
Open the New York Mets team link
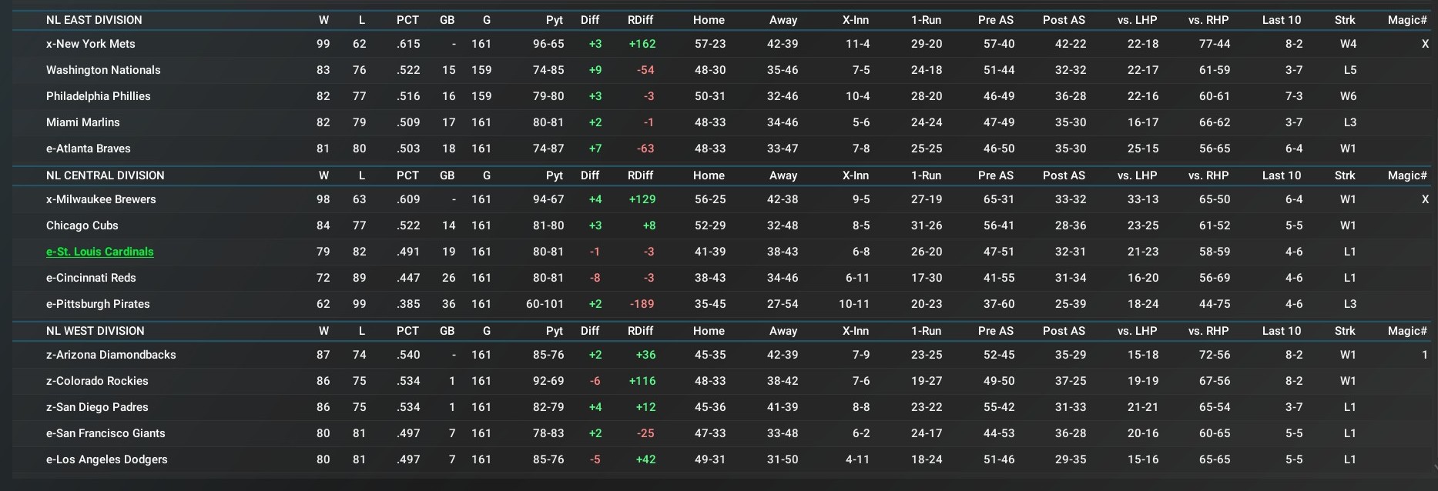coord(90,44)
